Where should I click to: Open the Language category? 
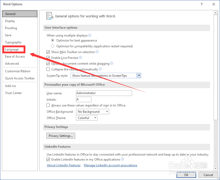(x=20, y=49)
